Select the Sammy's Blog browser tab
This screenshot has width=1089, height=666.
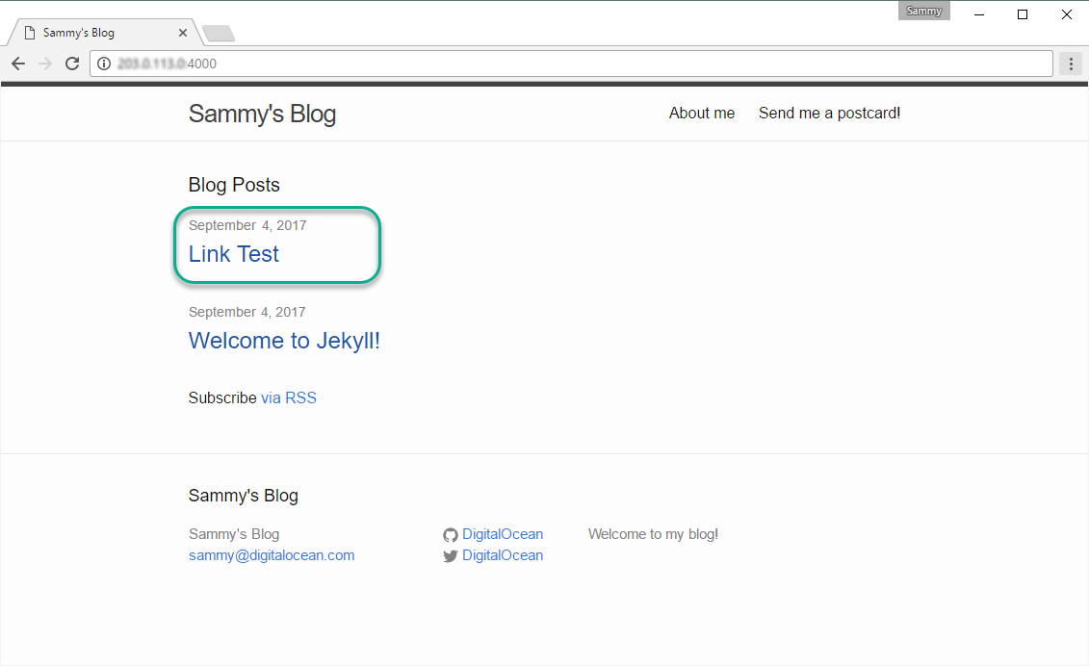96,33
